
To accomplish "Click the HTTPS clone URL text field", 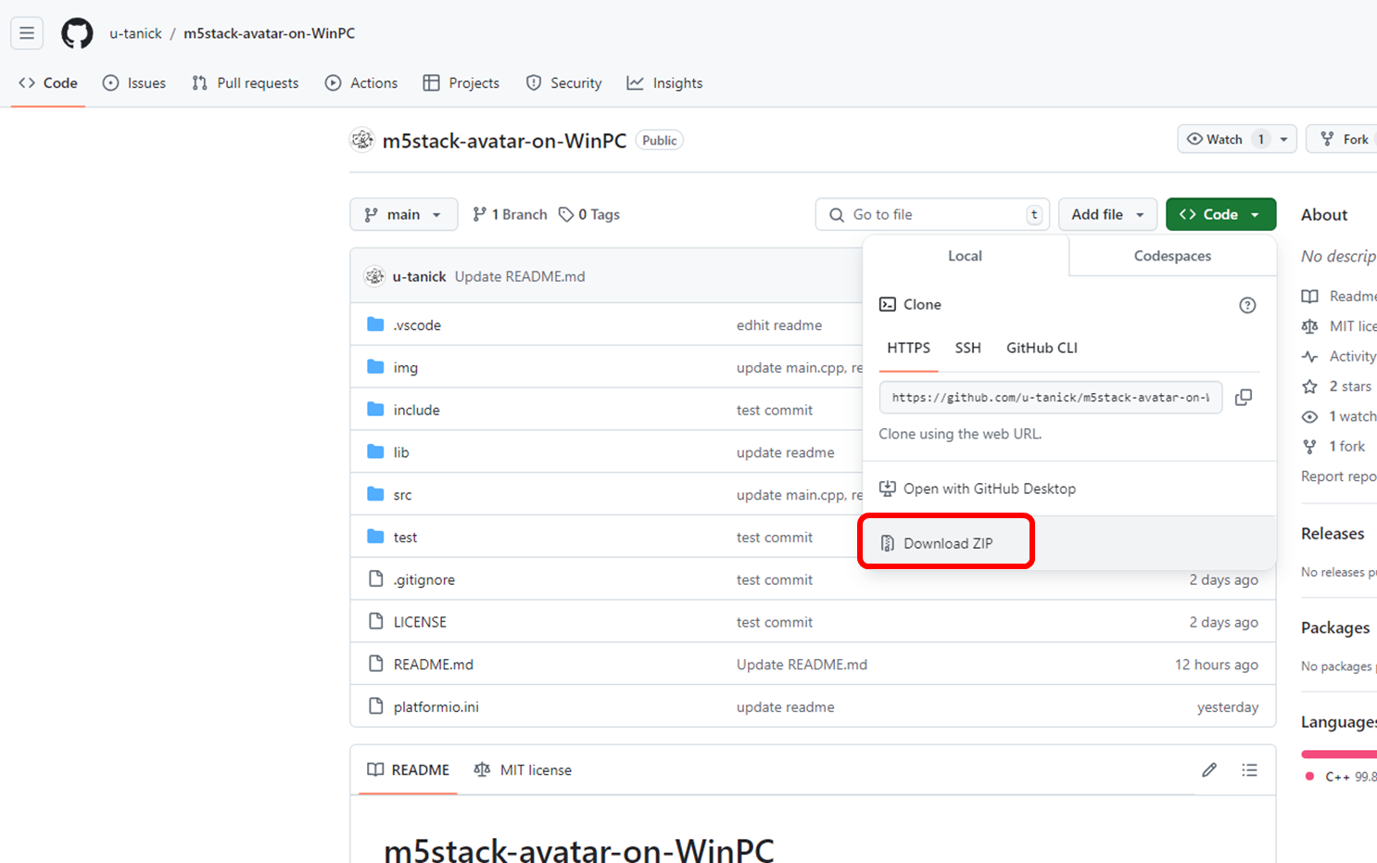I will (x=1051, y=397).
